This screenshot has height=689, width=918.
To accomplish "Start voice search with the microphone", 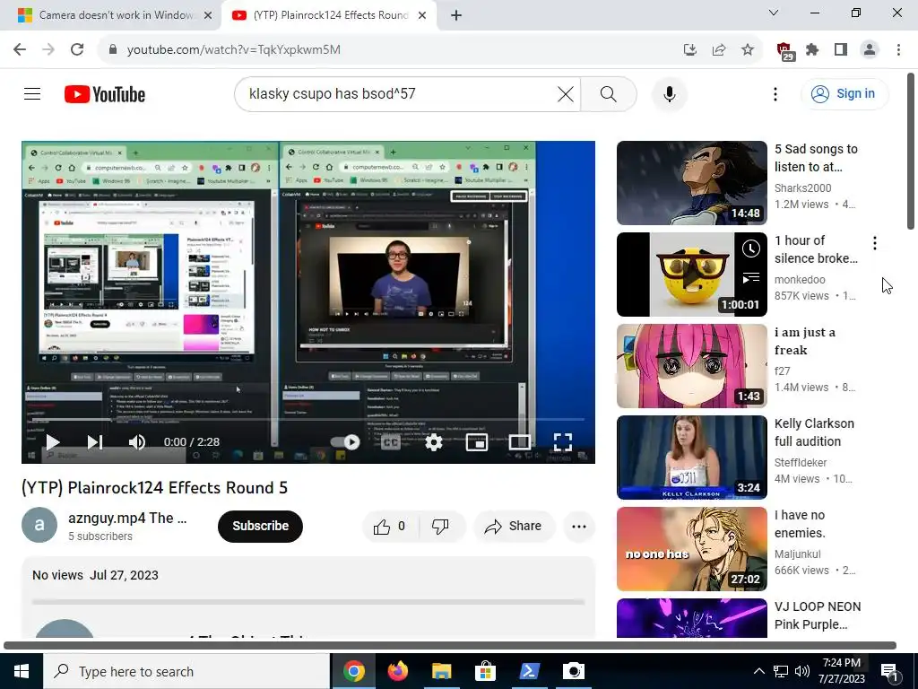I will [669, 93].
